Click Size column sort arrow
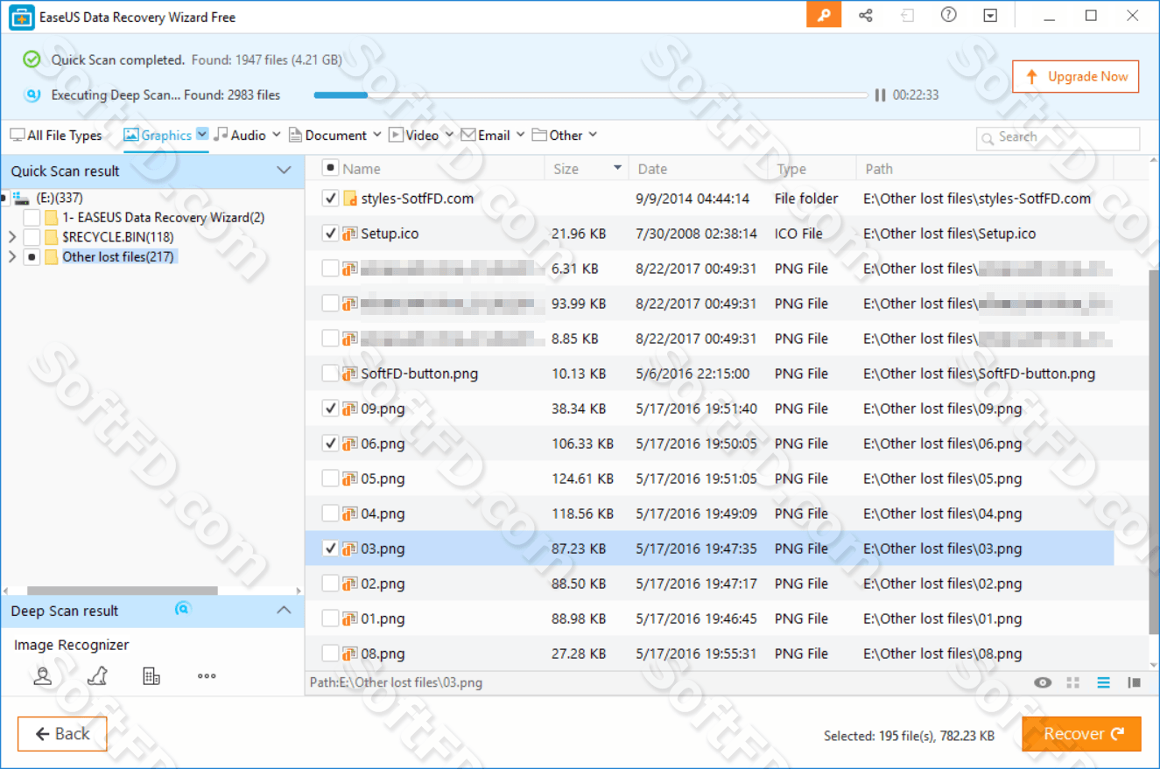 coord(618,168)
